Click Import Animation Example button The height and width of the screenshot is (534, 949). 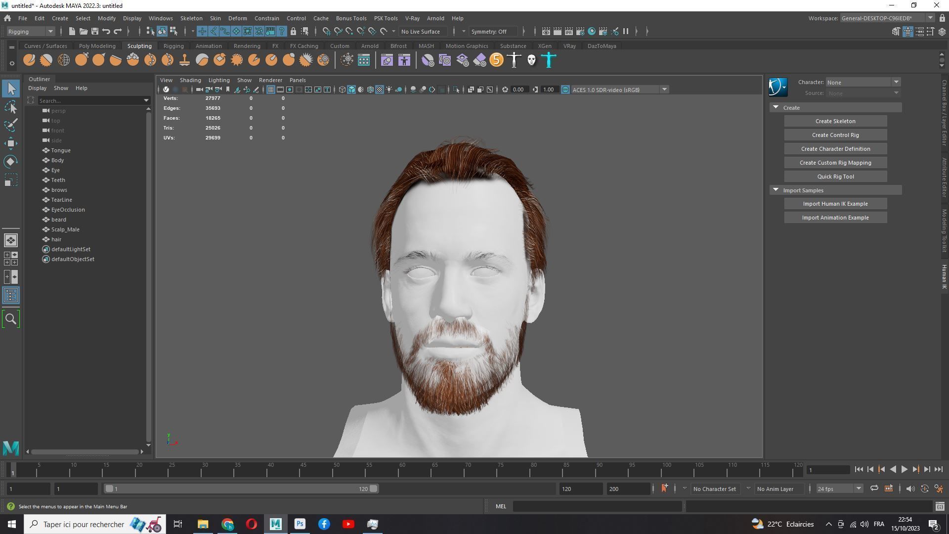click(x=835, y=218)
